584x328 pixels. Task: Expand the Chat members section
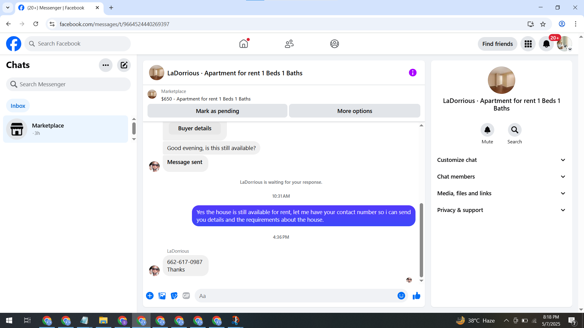click(501, 177)
